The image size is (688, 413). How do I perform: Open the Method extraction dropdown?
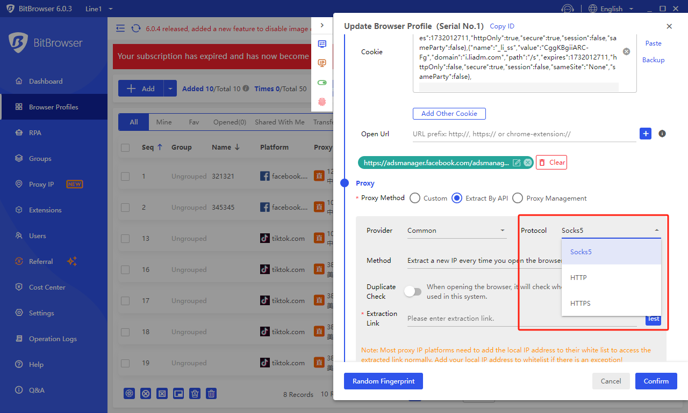[x=484, y=260]
